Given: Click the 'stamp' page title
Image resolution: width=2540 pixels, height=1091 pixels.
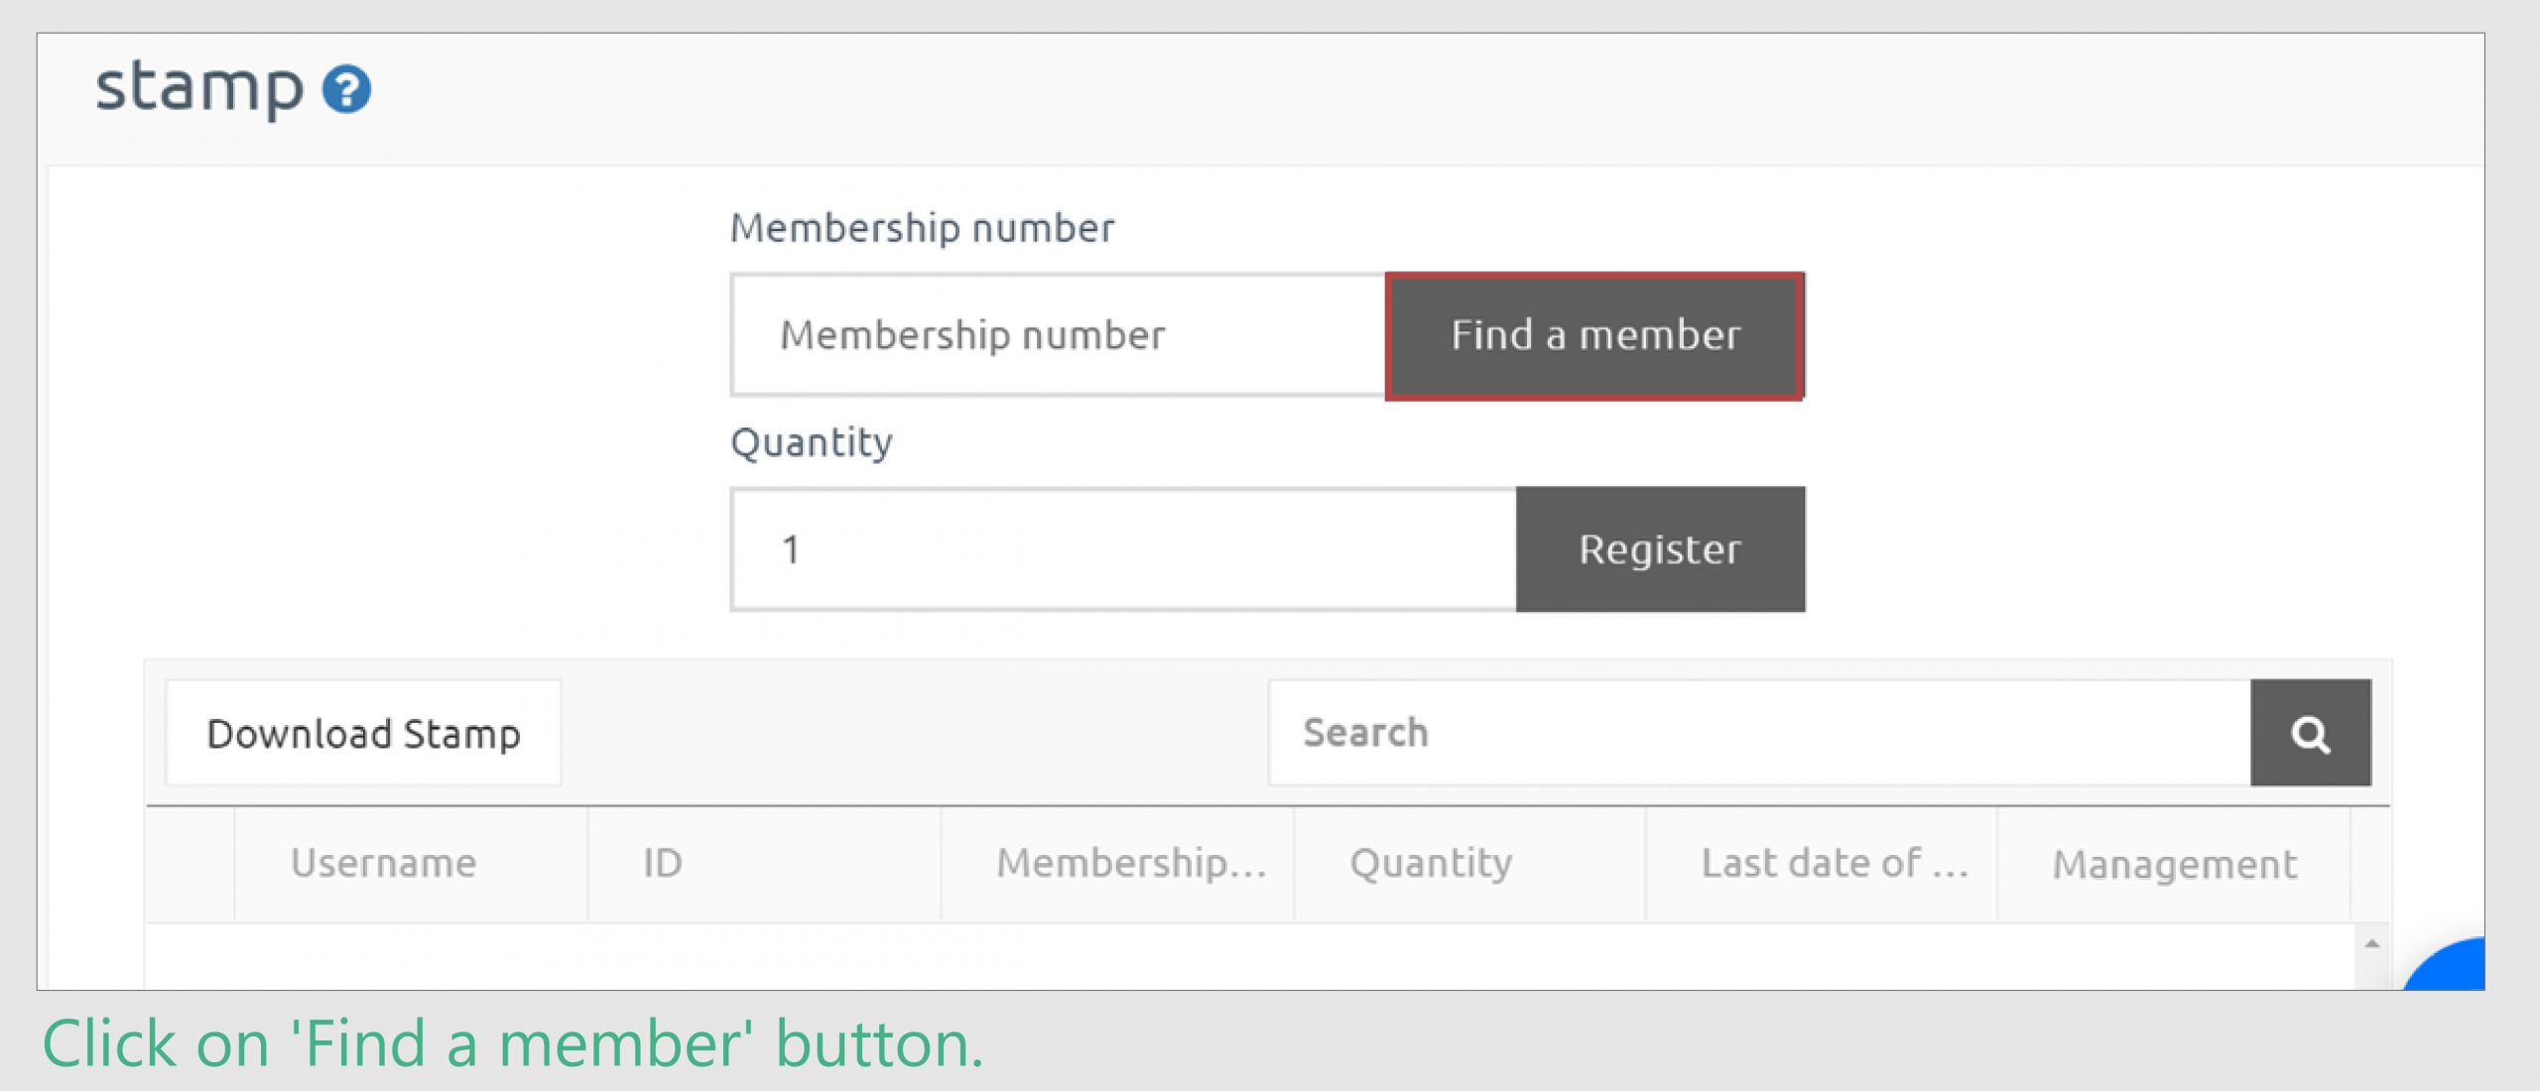Looking at the screenshot, I should pos(199,87).
